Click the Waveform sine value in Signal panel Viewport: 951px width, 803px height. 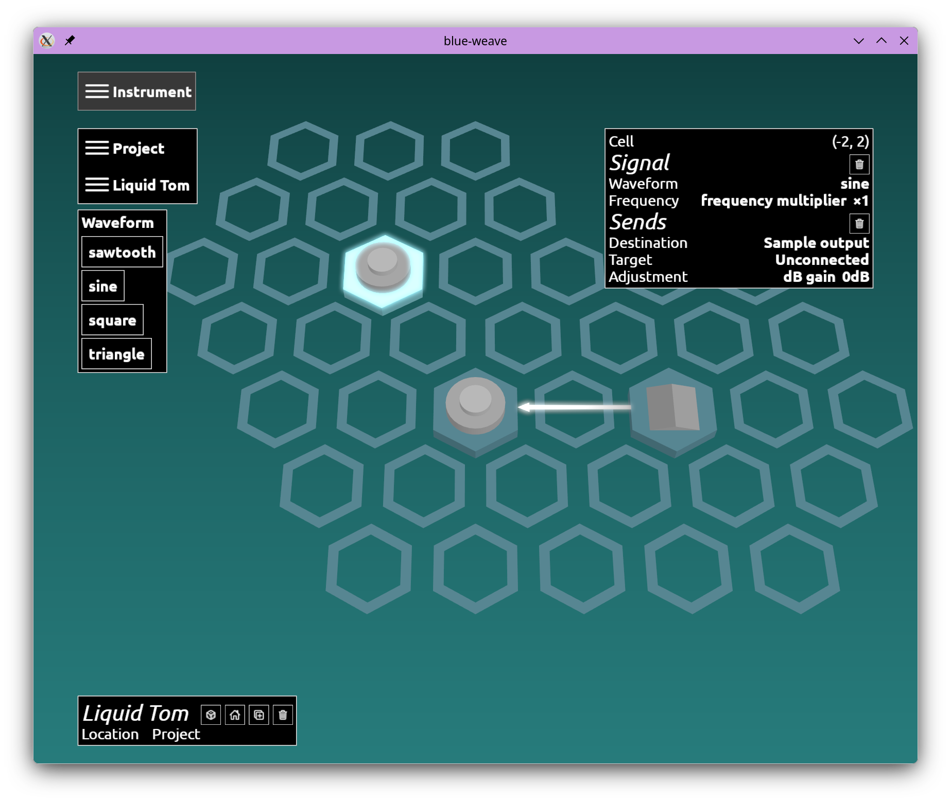(x=854, y=184)
